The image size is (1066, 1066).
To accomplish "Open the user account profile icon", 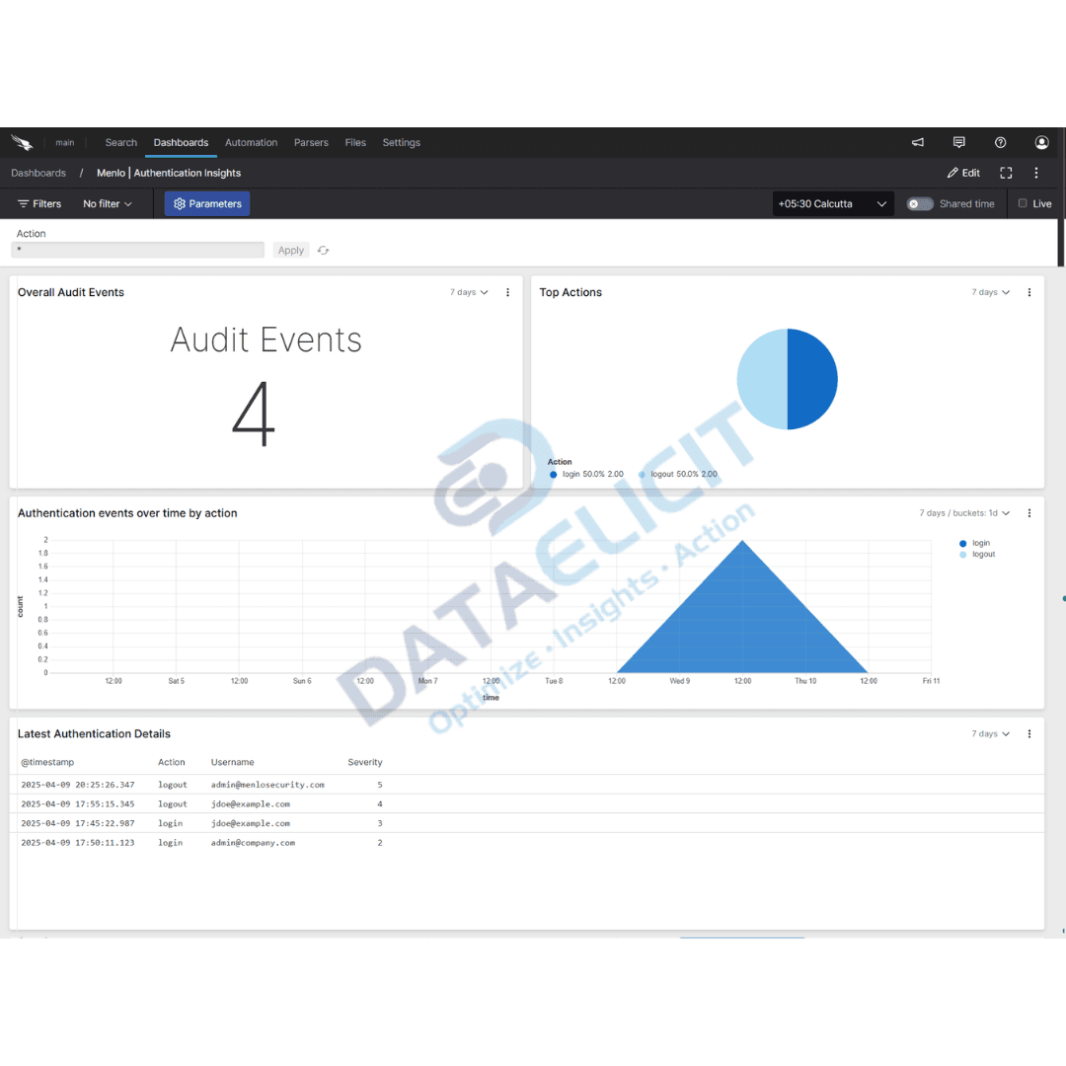I will tap(1041, 142).
